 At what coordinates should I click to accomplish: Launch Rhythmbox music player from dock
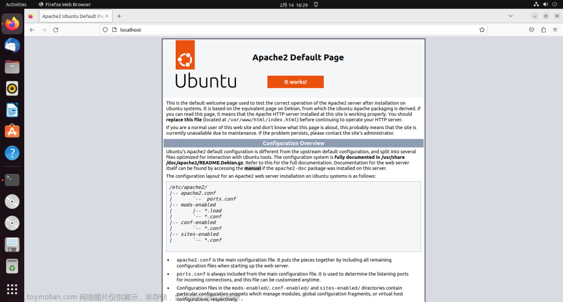[12, 88]
